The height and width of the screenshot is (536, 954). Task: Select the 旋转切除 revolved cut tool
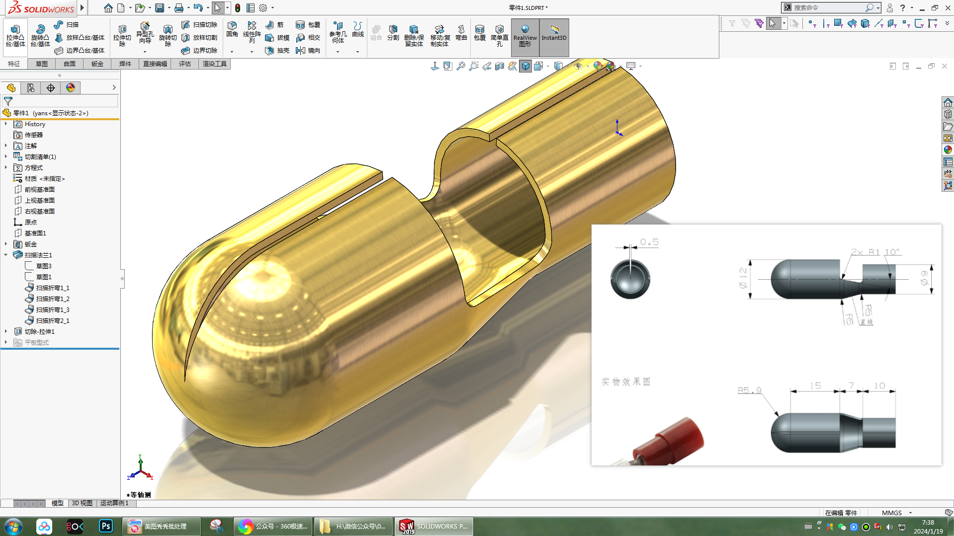pyautogui.click(x=168, y=35)
